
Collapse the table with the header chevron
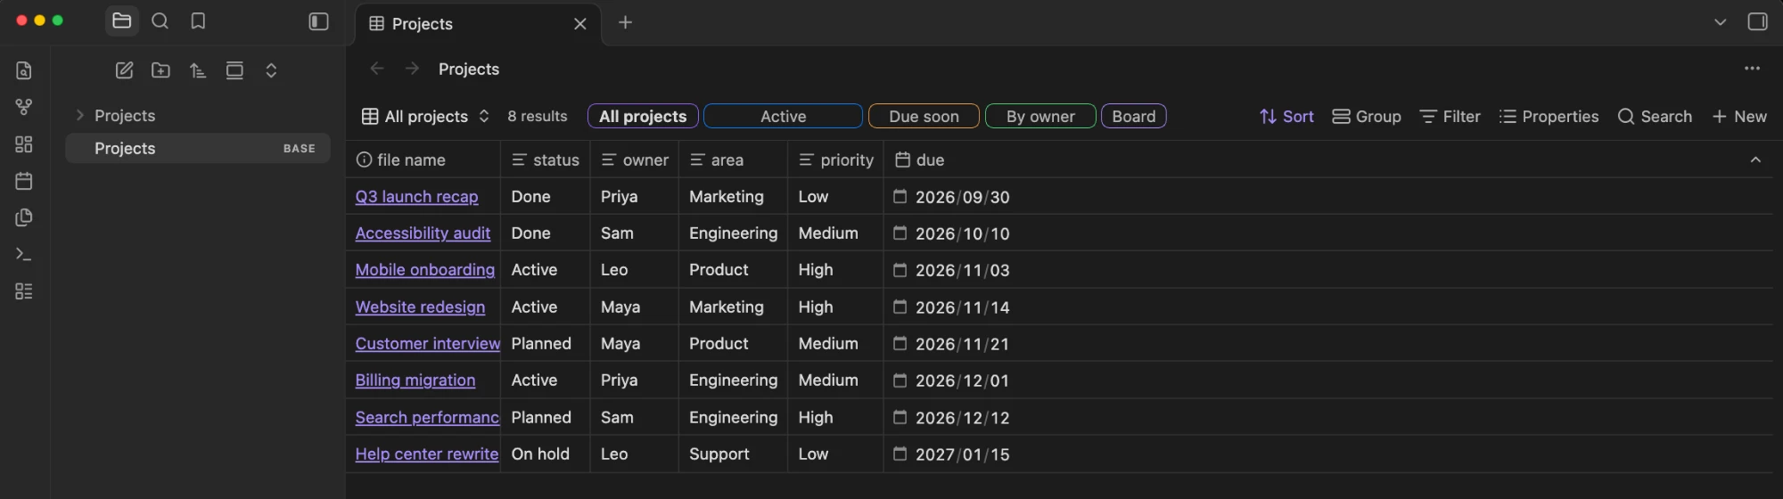[x=1755, y=160]
